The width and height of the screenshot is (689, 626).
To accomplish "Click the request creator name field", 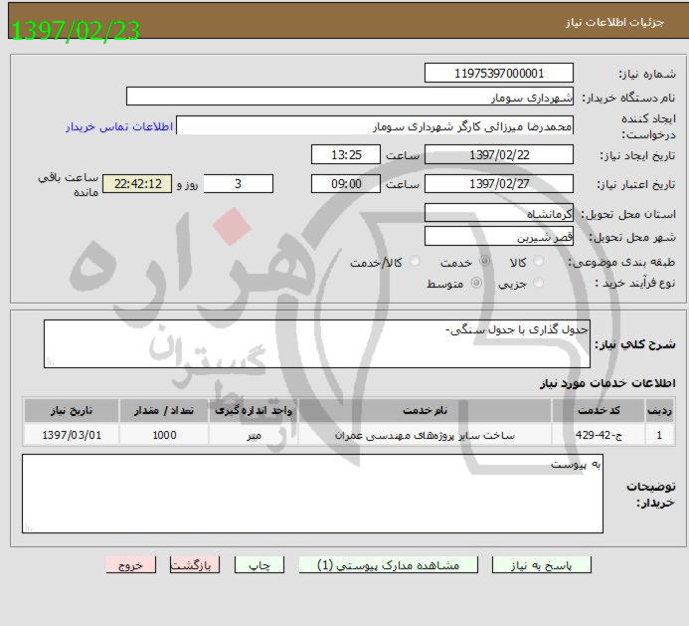I will click(375, 125).
